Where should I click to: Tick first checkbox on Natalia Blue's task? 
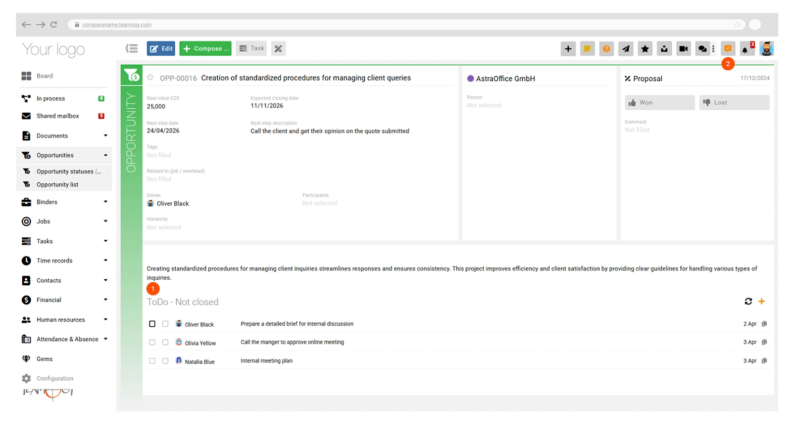point(152,361)
